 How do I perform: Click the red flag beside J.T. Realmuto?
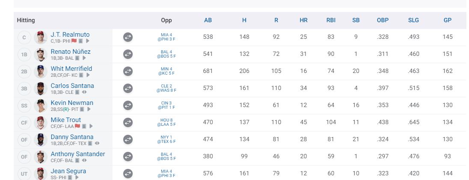pos(74,41)
